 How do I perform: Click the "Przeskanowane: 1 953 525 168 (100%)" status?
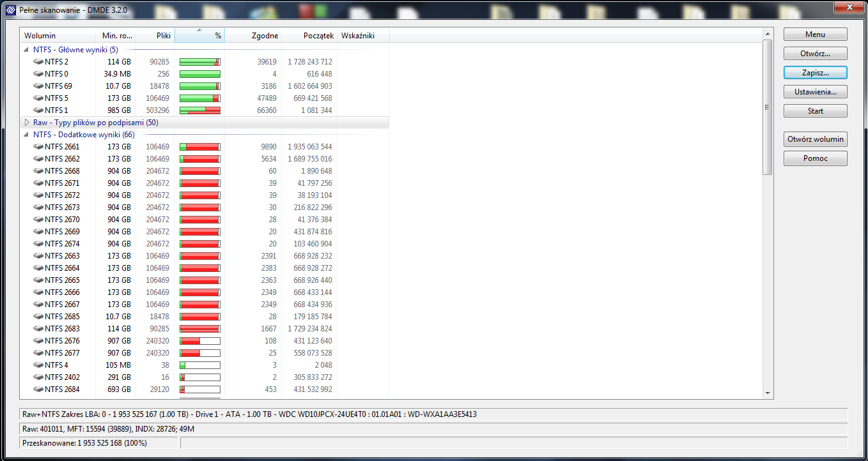tap(99, 442)
